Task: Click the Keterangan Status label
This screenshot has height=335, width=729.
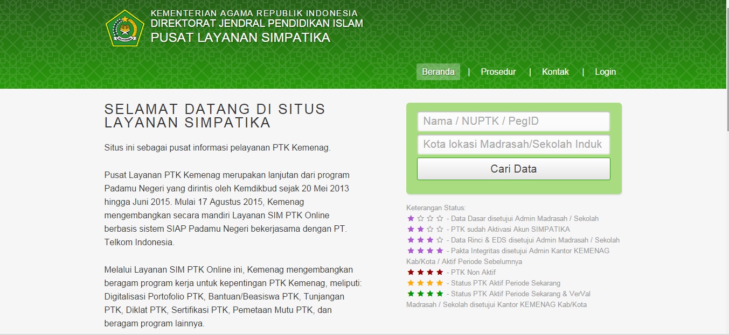Action: (436, 208)
